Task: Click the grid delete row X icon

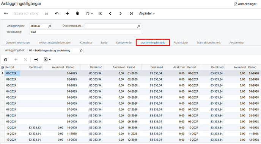Action: 26,60
